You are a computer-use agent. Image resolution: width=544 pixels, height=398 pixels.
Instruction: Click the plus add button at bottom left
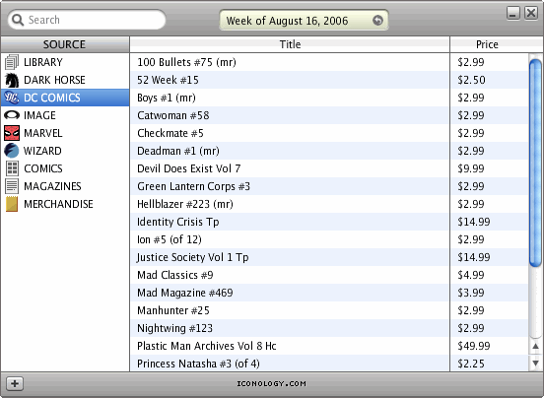click(x=15, y=384)
